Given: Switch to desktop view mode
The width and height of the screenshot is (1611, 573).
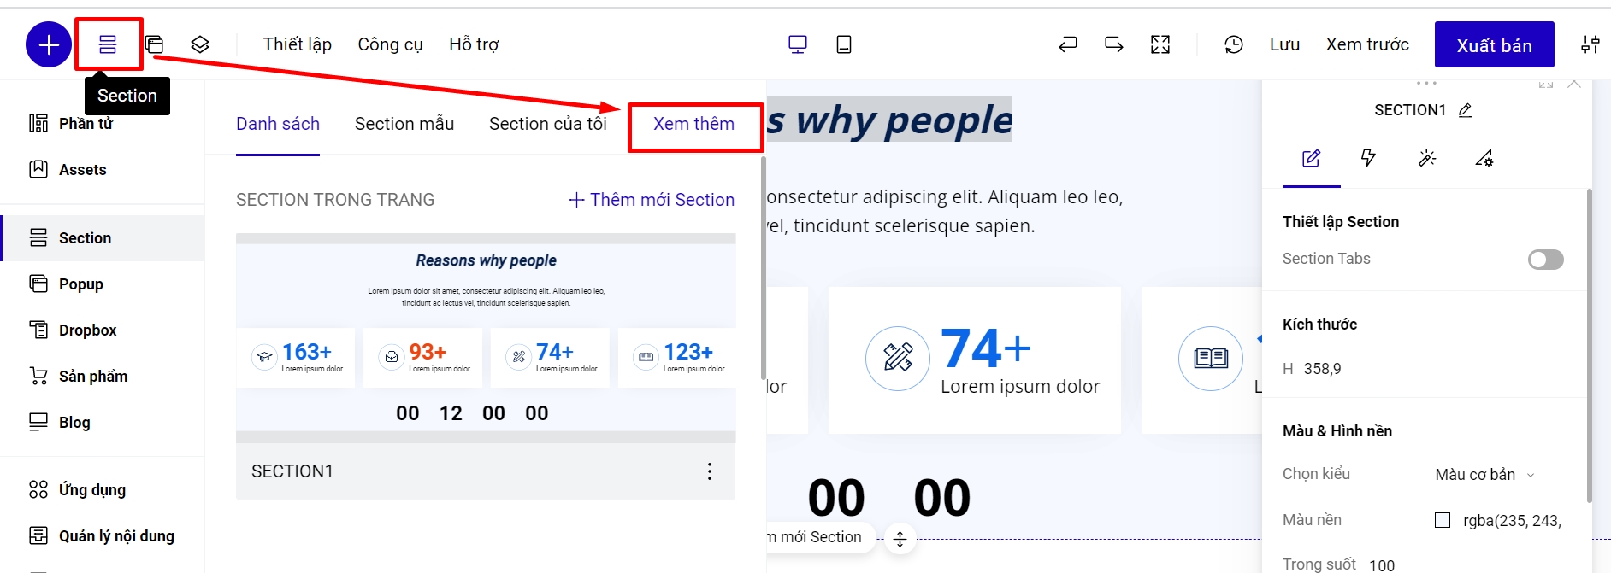Looking at the screenshot, I should [x=797, y=44].
